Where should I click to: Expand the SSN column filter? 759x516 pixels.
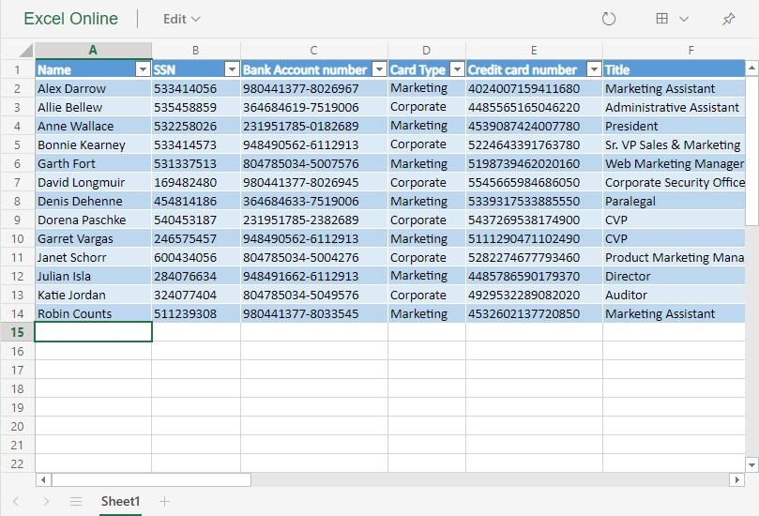point(232,69)
